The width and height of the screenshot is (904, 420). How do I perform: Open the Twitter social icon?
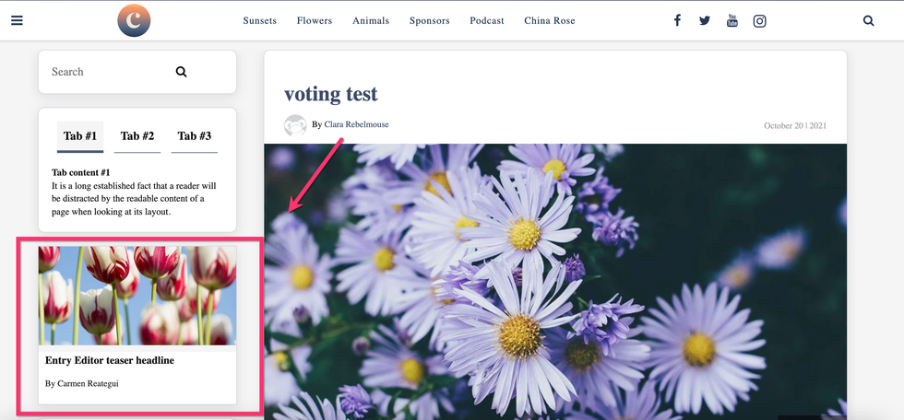pos(705,20)
